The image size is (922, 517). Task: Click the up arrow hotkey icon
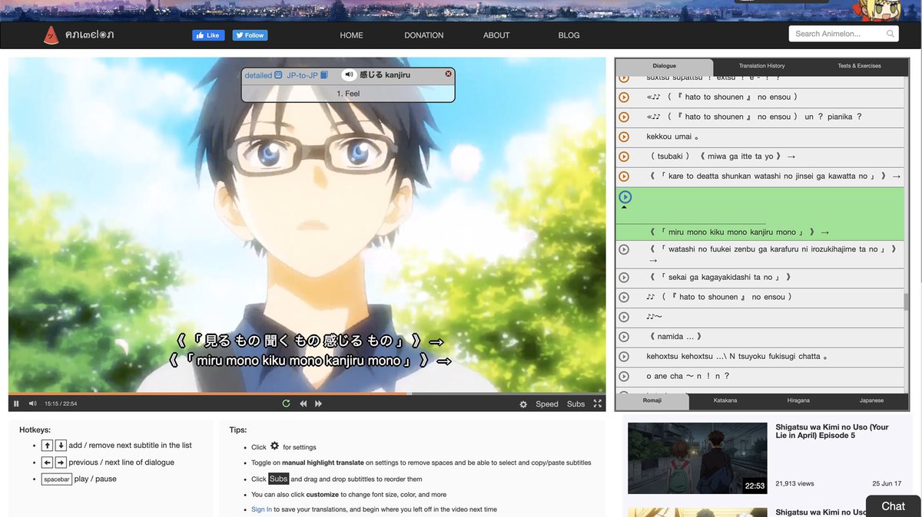click(47, 445)
